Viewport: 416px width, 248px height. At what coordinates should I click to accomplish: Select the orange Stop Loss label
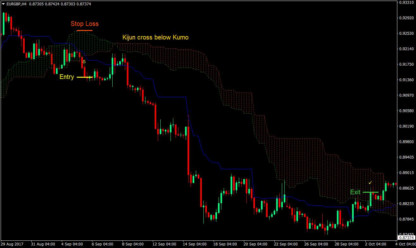(84, 24)
